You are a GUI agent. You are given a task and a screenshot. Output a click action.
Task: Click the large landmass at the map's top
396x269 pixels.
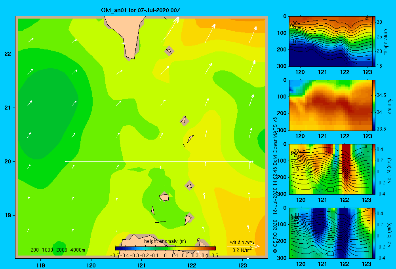point(126,35)
